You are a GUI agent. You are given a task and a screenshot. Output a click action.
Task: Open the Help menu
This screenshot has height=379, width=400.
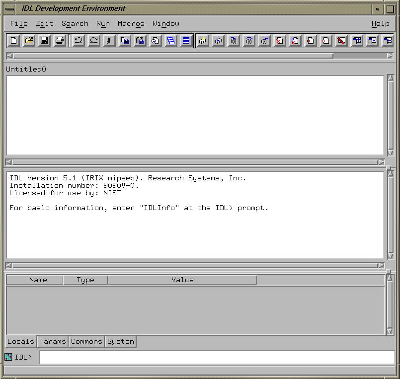click(x=380, y=23)
